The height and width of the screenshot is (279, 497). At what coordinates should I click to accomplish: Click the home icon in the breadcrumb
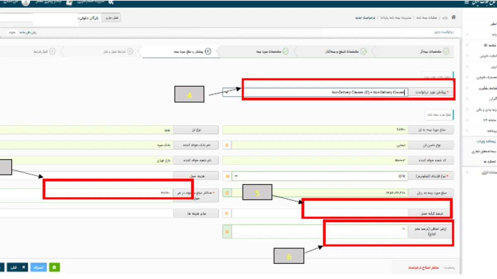point(454,18)
